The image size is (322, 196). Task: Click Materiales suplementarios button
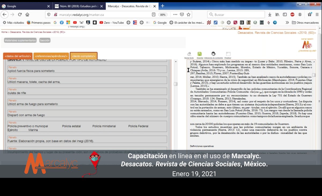point(20,40)
